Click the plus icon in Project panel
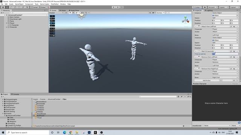This screenshot has height=135, width=241. 2,97
